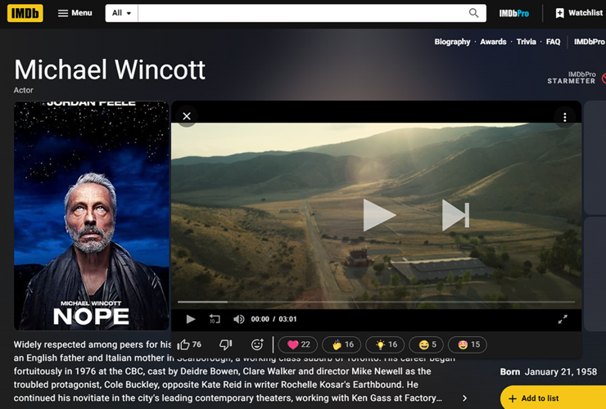
Task: Click the magnifying glass search icon
Action: coord(474,13)
